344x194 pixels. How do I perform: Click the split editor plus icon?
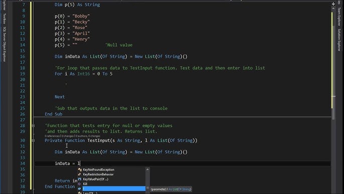pos(333,4)
